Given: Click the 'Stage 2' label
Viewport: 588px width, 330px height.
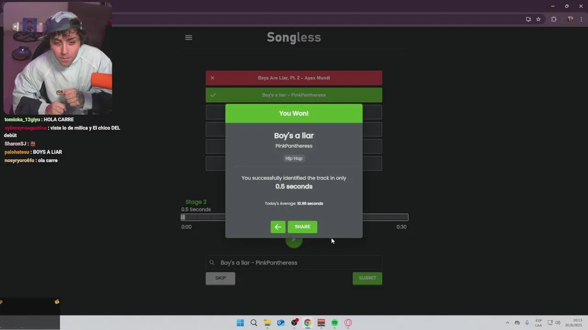Looking at the screenshot, I should point(196,202).
